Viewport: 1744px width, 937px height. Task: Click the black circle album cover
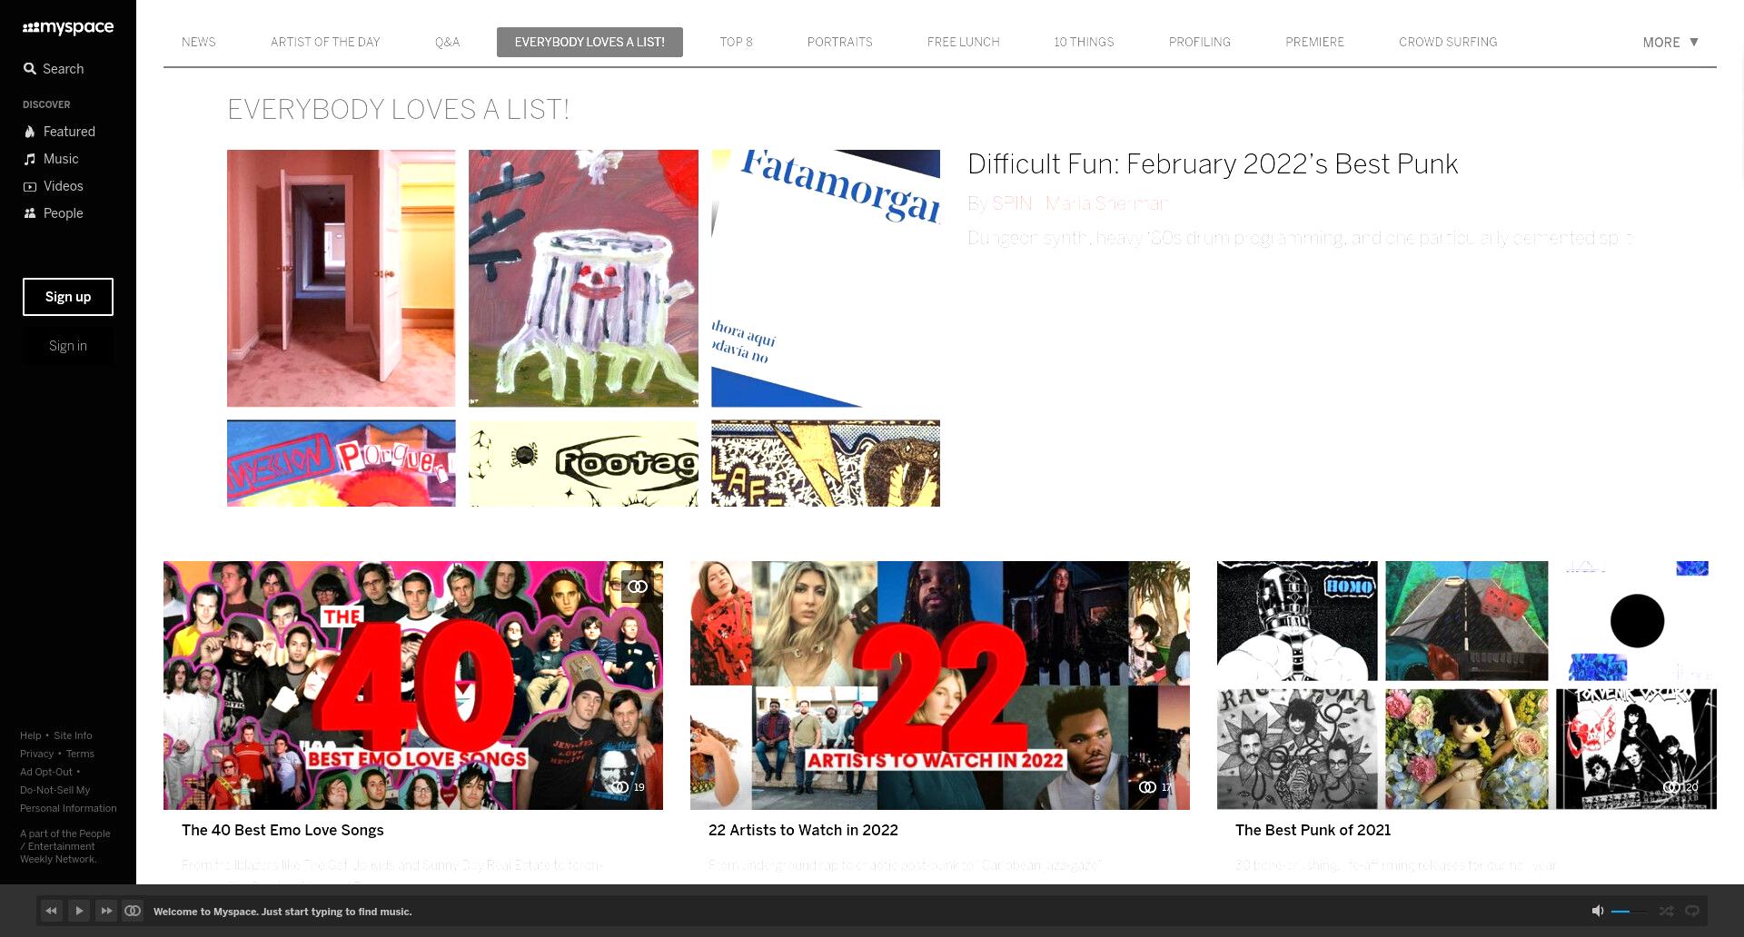click(1636, 621)
